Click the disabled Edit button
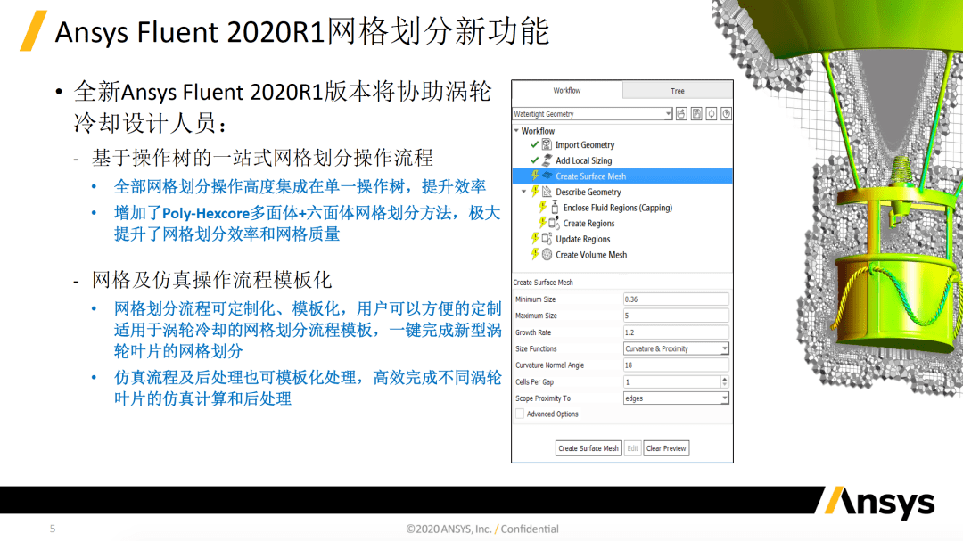963x541 pixels. click(632, 448)
